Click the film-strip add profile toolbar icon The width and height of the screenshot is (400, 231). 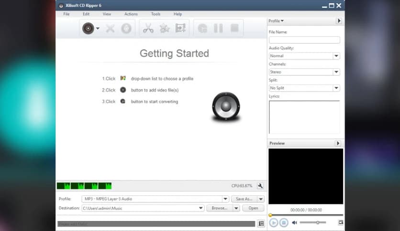(x=180, y=28)
